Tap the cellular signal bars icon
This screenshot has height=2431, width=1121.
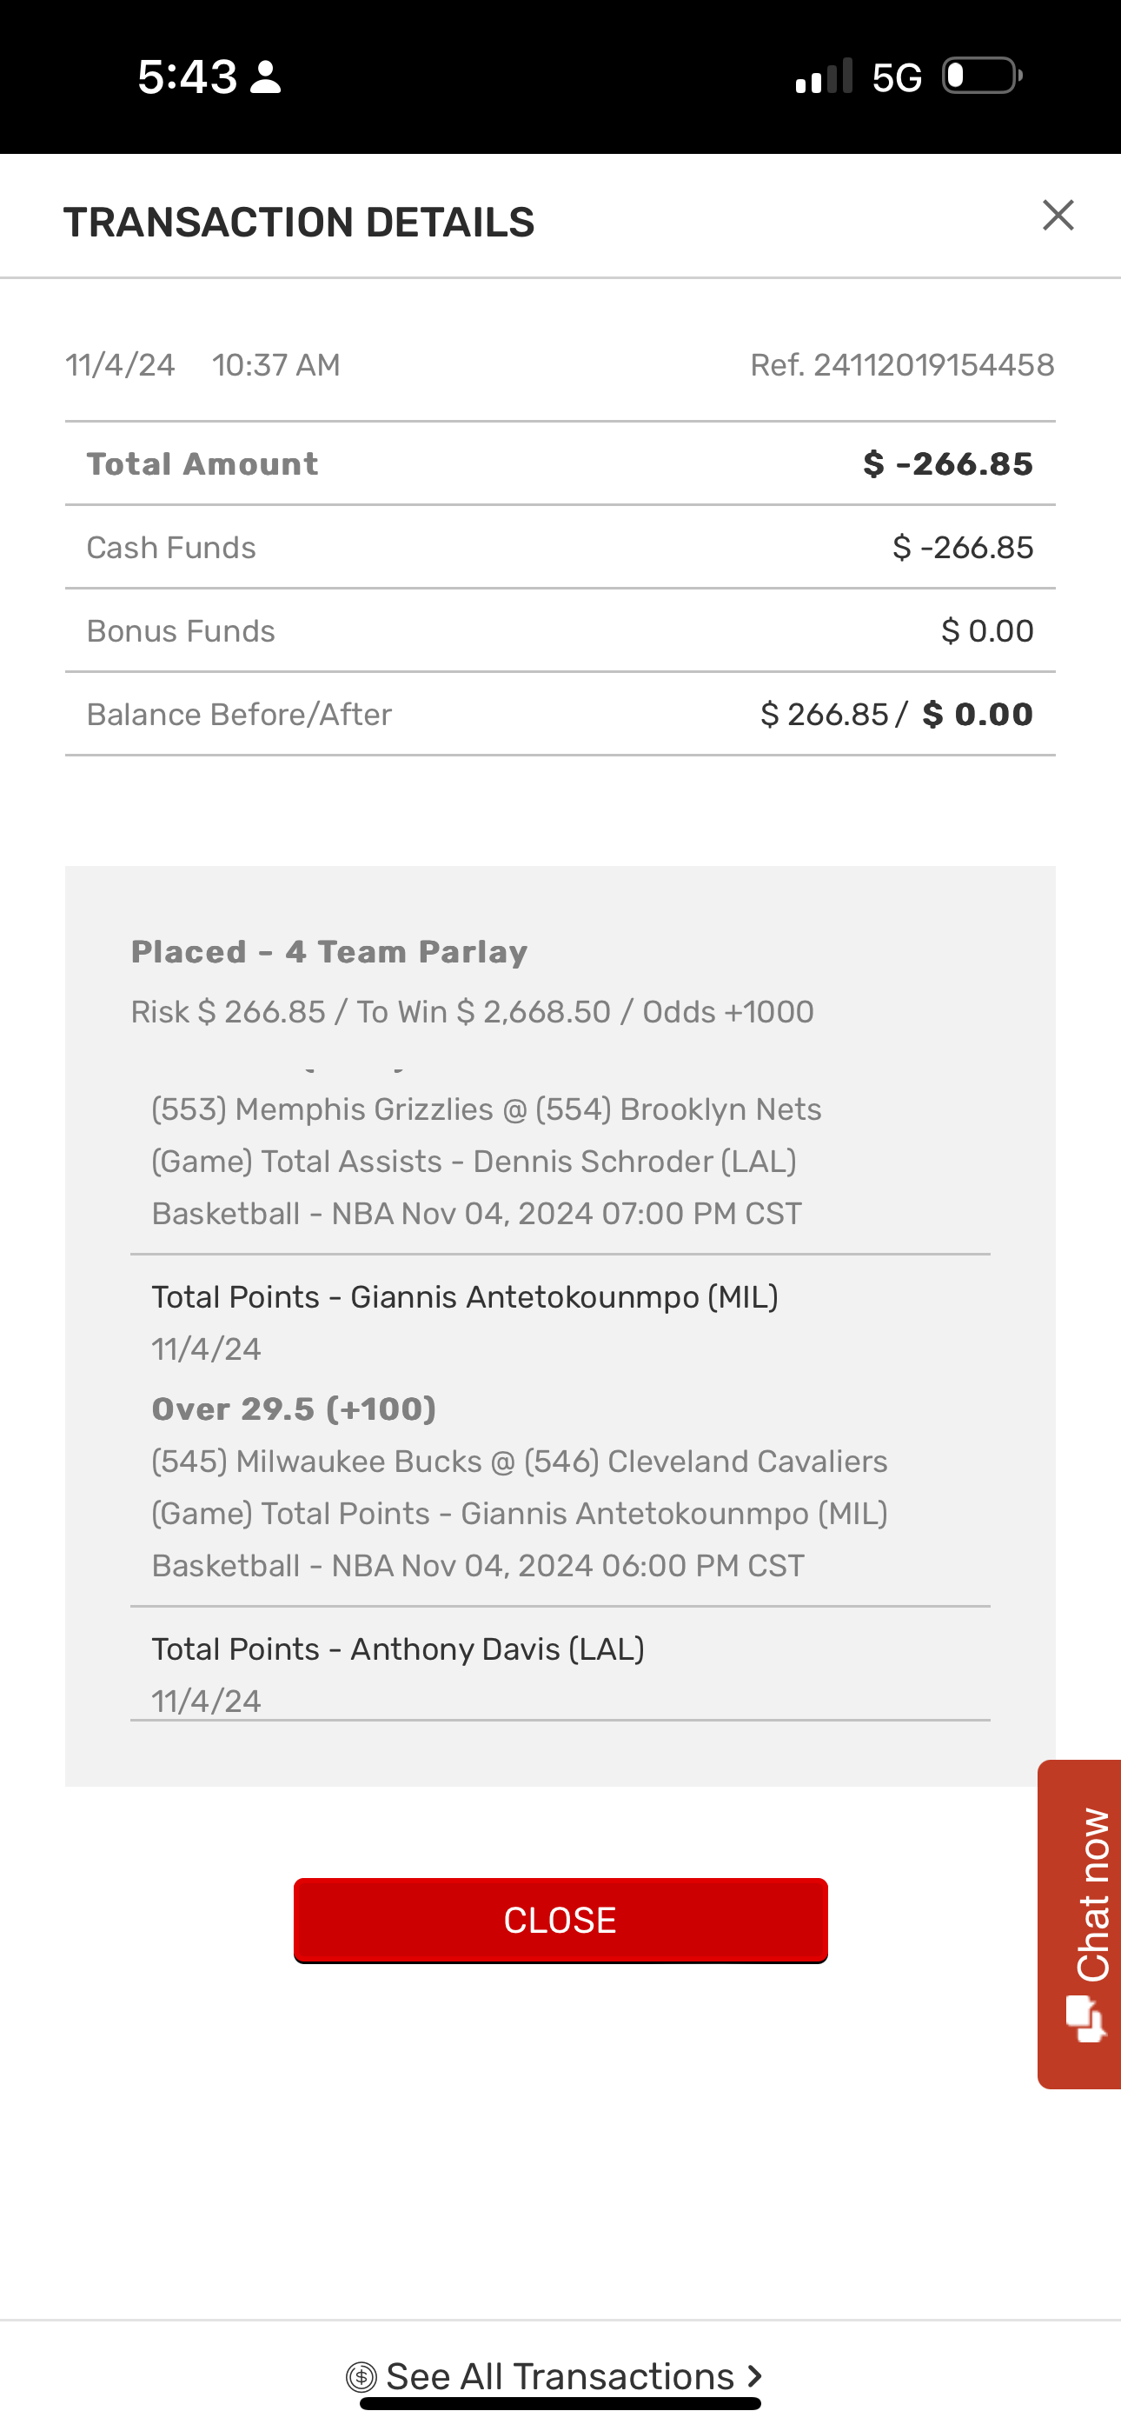pyautogui.click(x=824, y=77)
